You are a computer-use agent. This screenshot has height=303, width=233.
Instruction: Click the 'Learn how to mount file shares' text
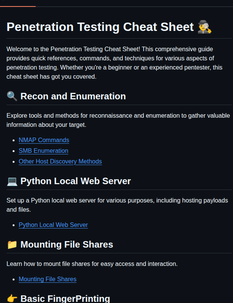coord(92,264)
